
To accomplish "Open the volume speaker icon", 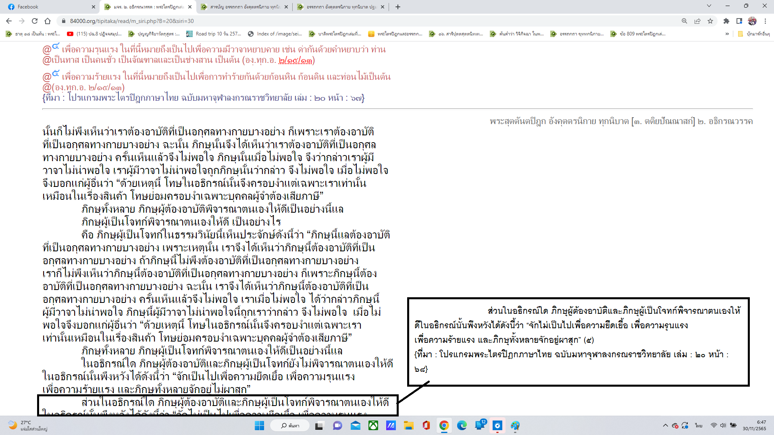I will click(723, 425).
